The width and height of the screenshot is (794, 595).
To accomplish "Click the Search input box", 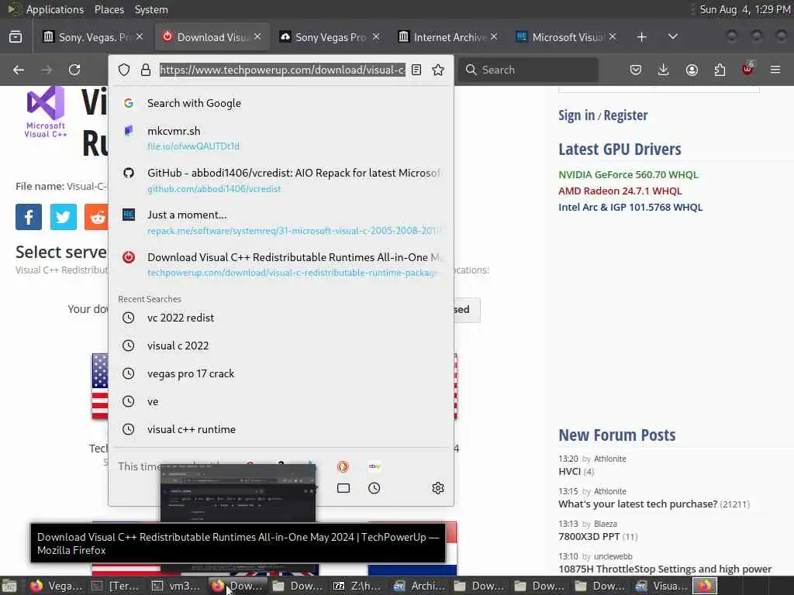I will click(528, 70).
